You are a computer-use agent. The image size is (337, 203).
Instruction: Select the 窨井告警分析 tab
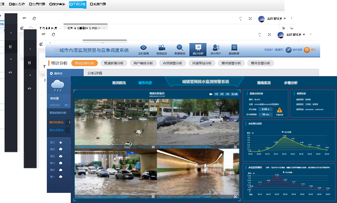tap(260, 63)
